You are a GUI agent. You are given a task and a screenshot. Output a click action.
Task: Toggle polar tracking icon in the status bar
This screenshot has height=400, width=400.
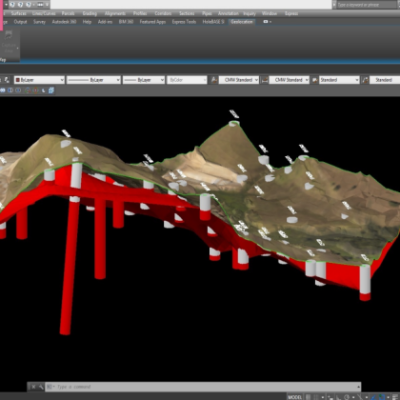347,397
